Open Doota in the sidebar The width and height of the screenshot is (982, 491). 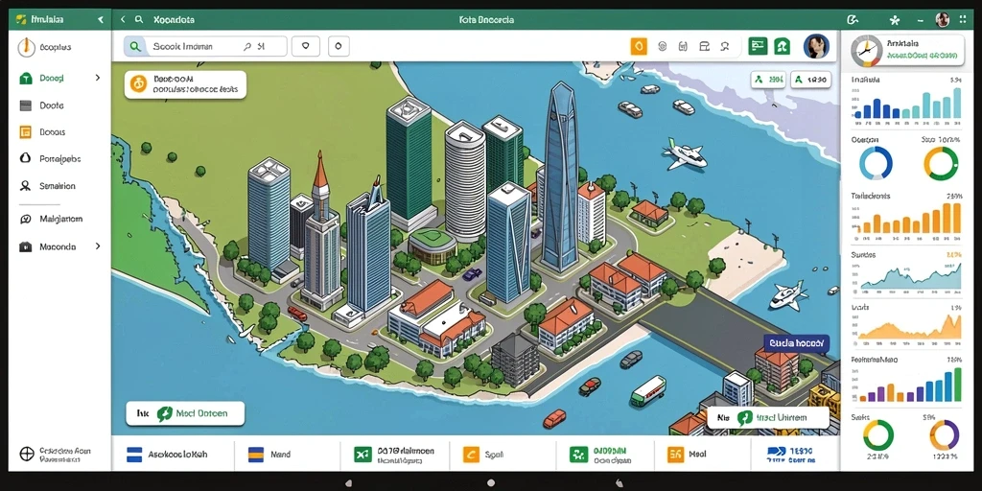[42, 105]
